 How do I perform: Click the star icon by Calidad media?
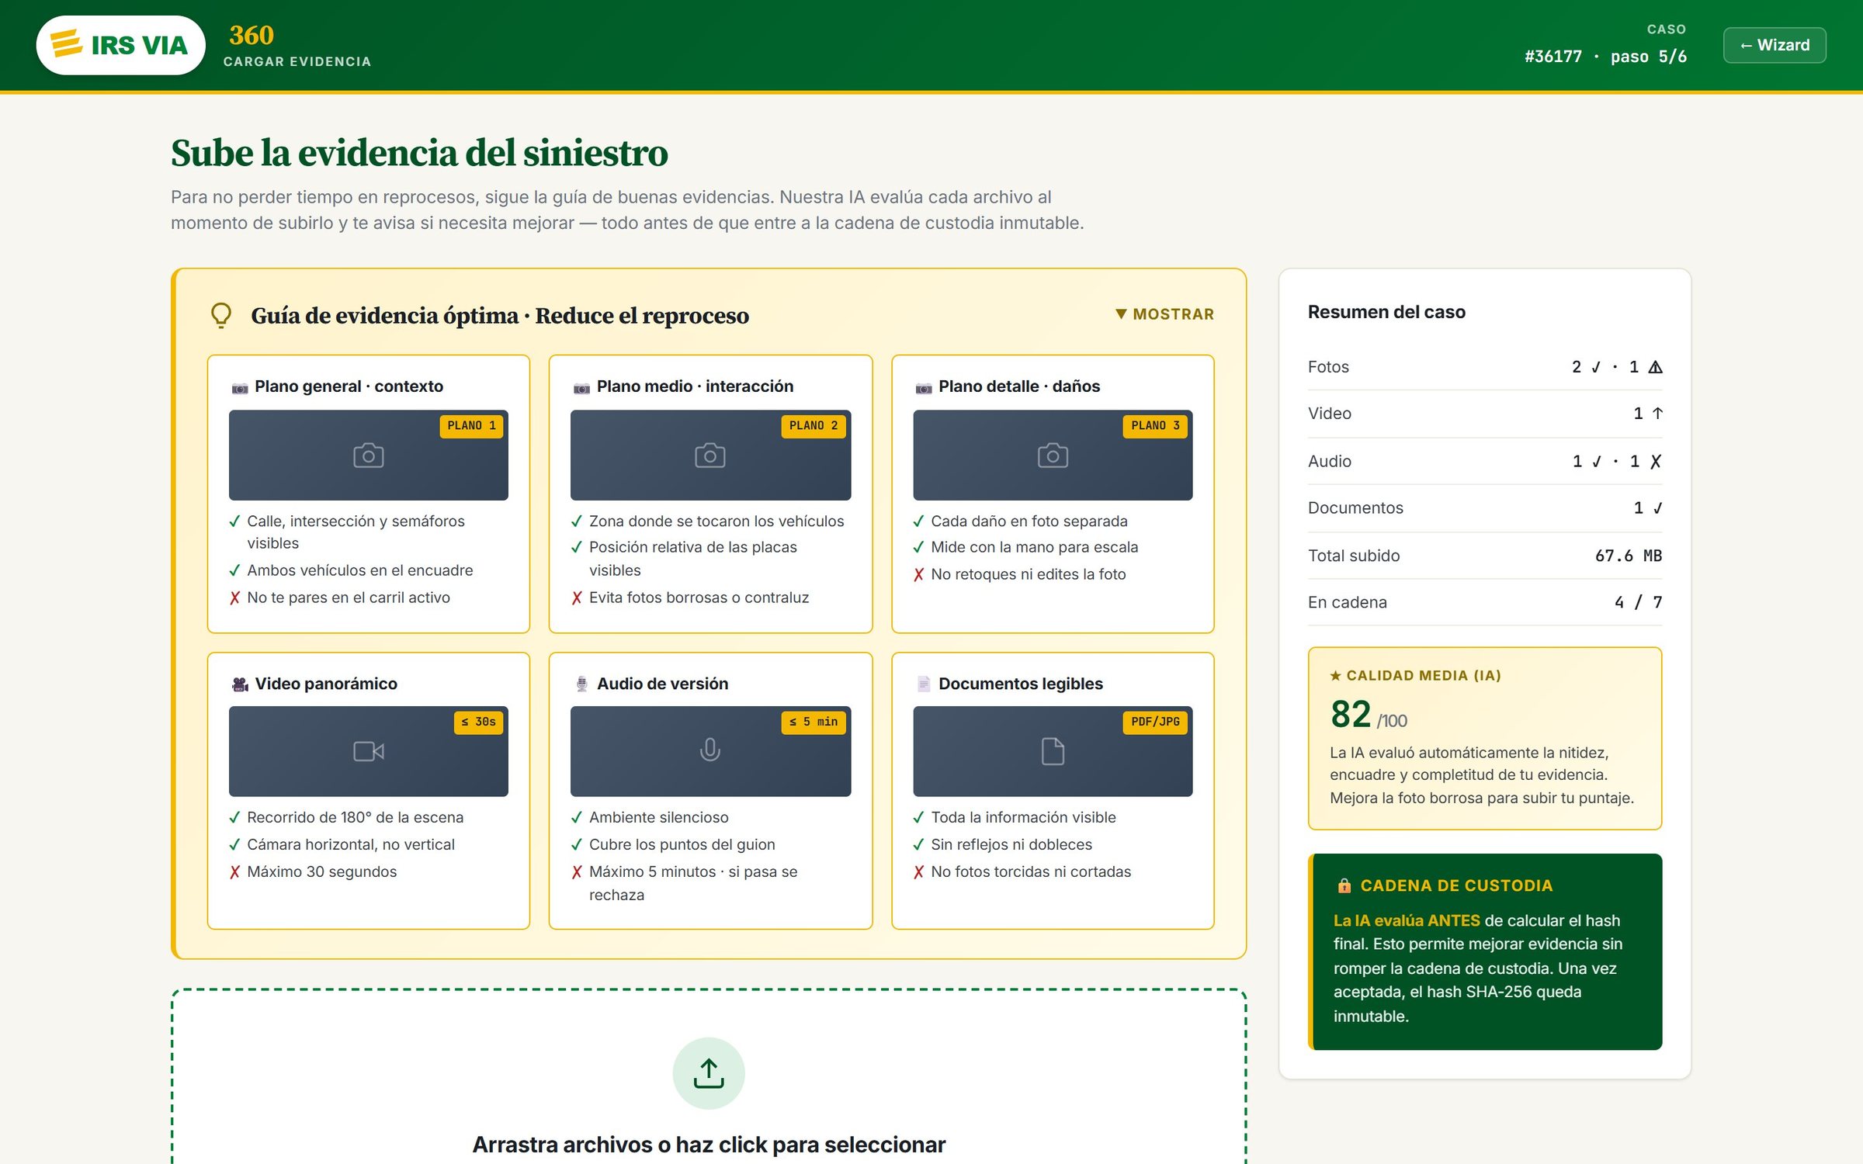pyautogui.click(x=1335, y=676)
